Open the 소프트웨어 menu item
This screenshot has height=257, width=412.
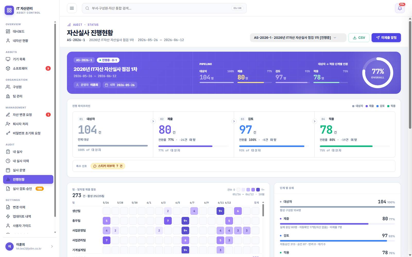pos(28,68)
